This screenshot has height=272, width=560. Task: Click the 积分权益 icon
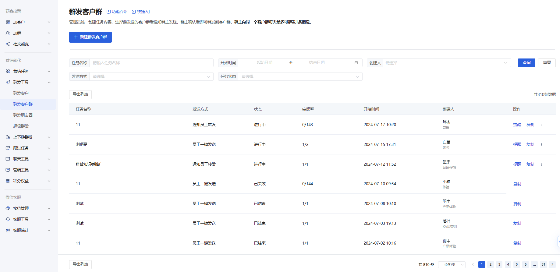coord(8,181)
